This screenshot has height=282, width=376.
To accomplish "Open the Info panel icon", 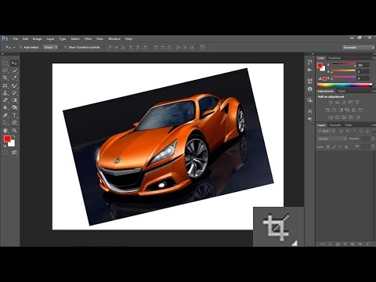I will point(310,89).
